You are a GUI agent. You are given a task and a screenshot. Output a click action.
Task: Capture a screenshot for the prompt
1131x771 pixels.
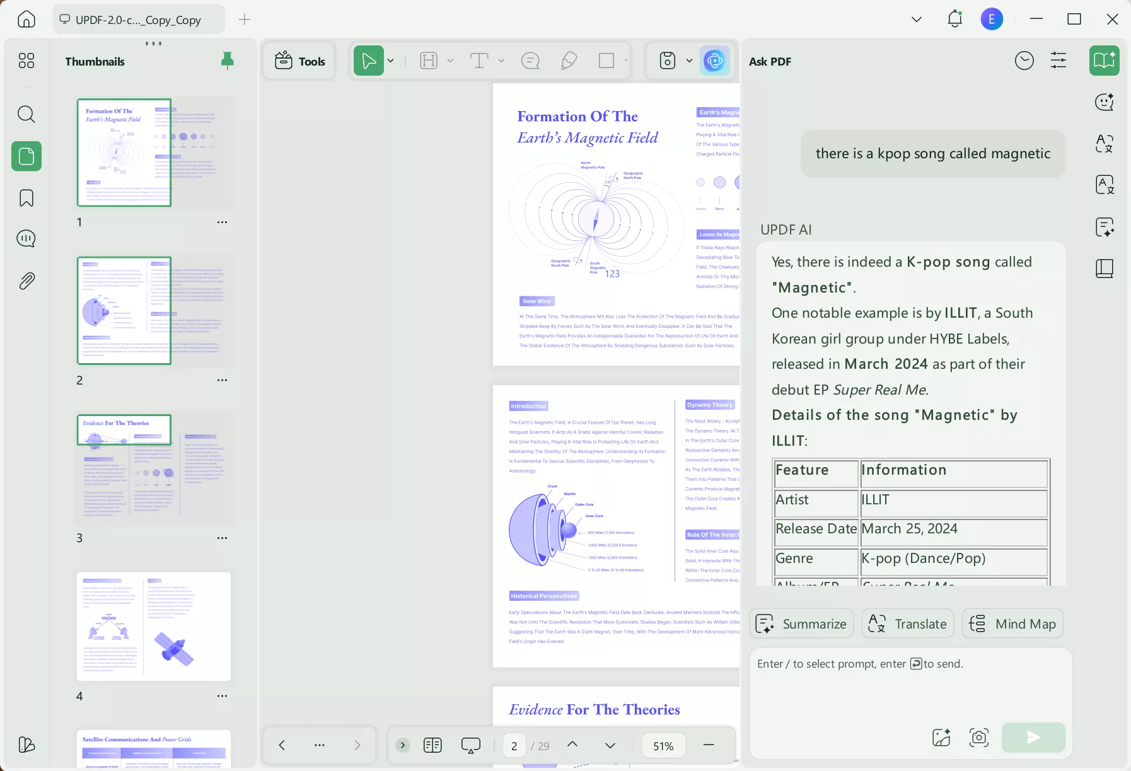pos(978,737)
